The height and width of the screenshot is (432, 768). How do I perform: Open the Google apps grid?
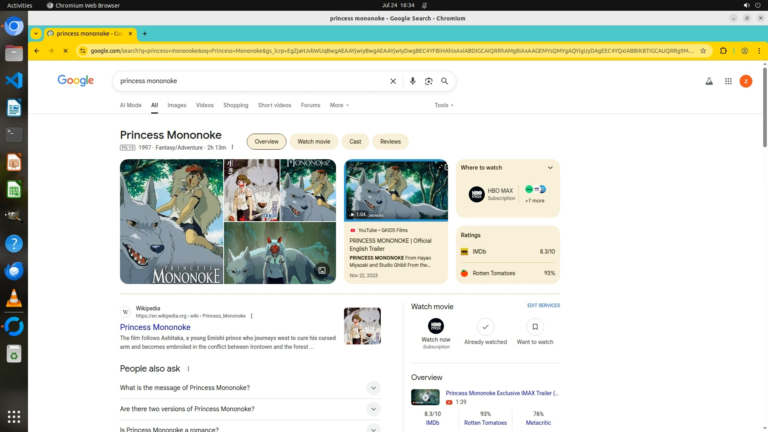(x=728, y=81)
